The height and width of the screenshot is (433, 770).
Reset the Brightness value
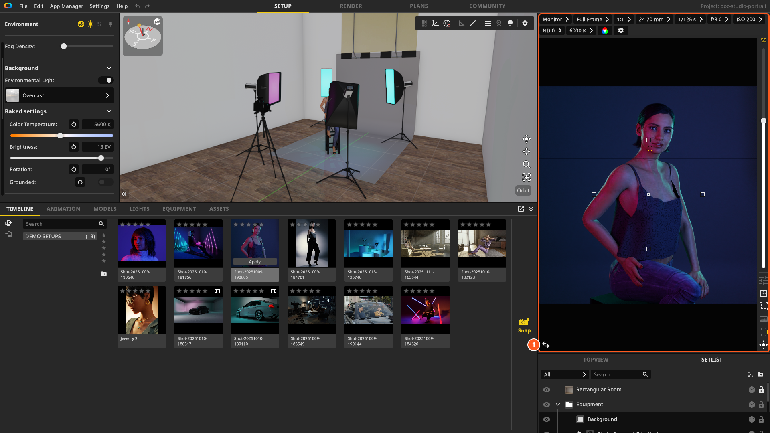pos(74,147)
